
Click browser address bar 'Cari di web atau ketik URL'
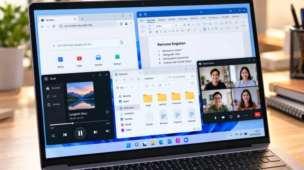tap(88, 25)
